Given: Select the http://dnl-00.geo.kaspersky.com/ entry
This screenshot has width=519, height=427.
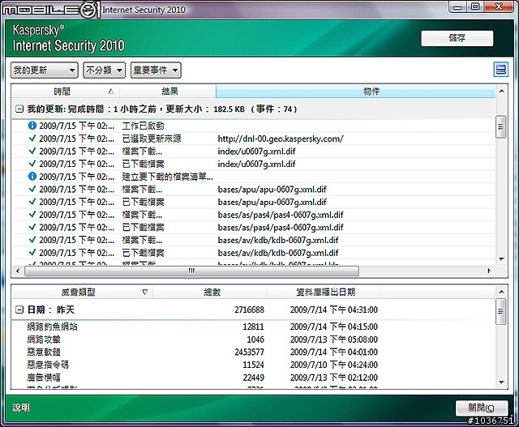Looking at the screenshot, I should 254,139.
